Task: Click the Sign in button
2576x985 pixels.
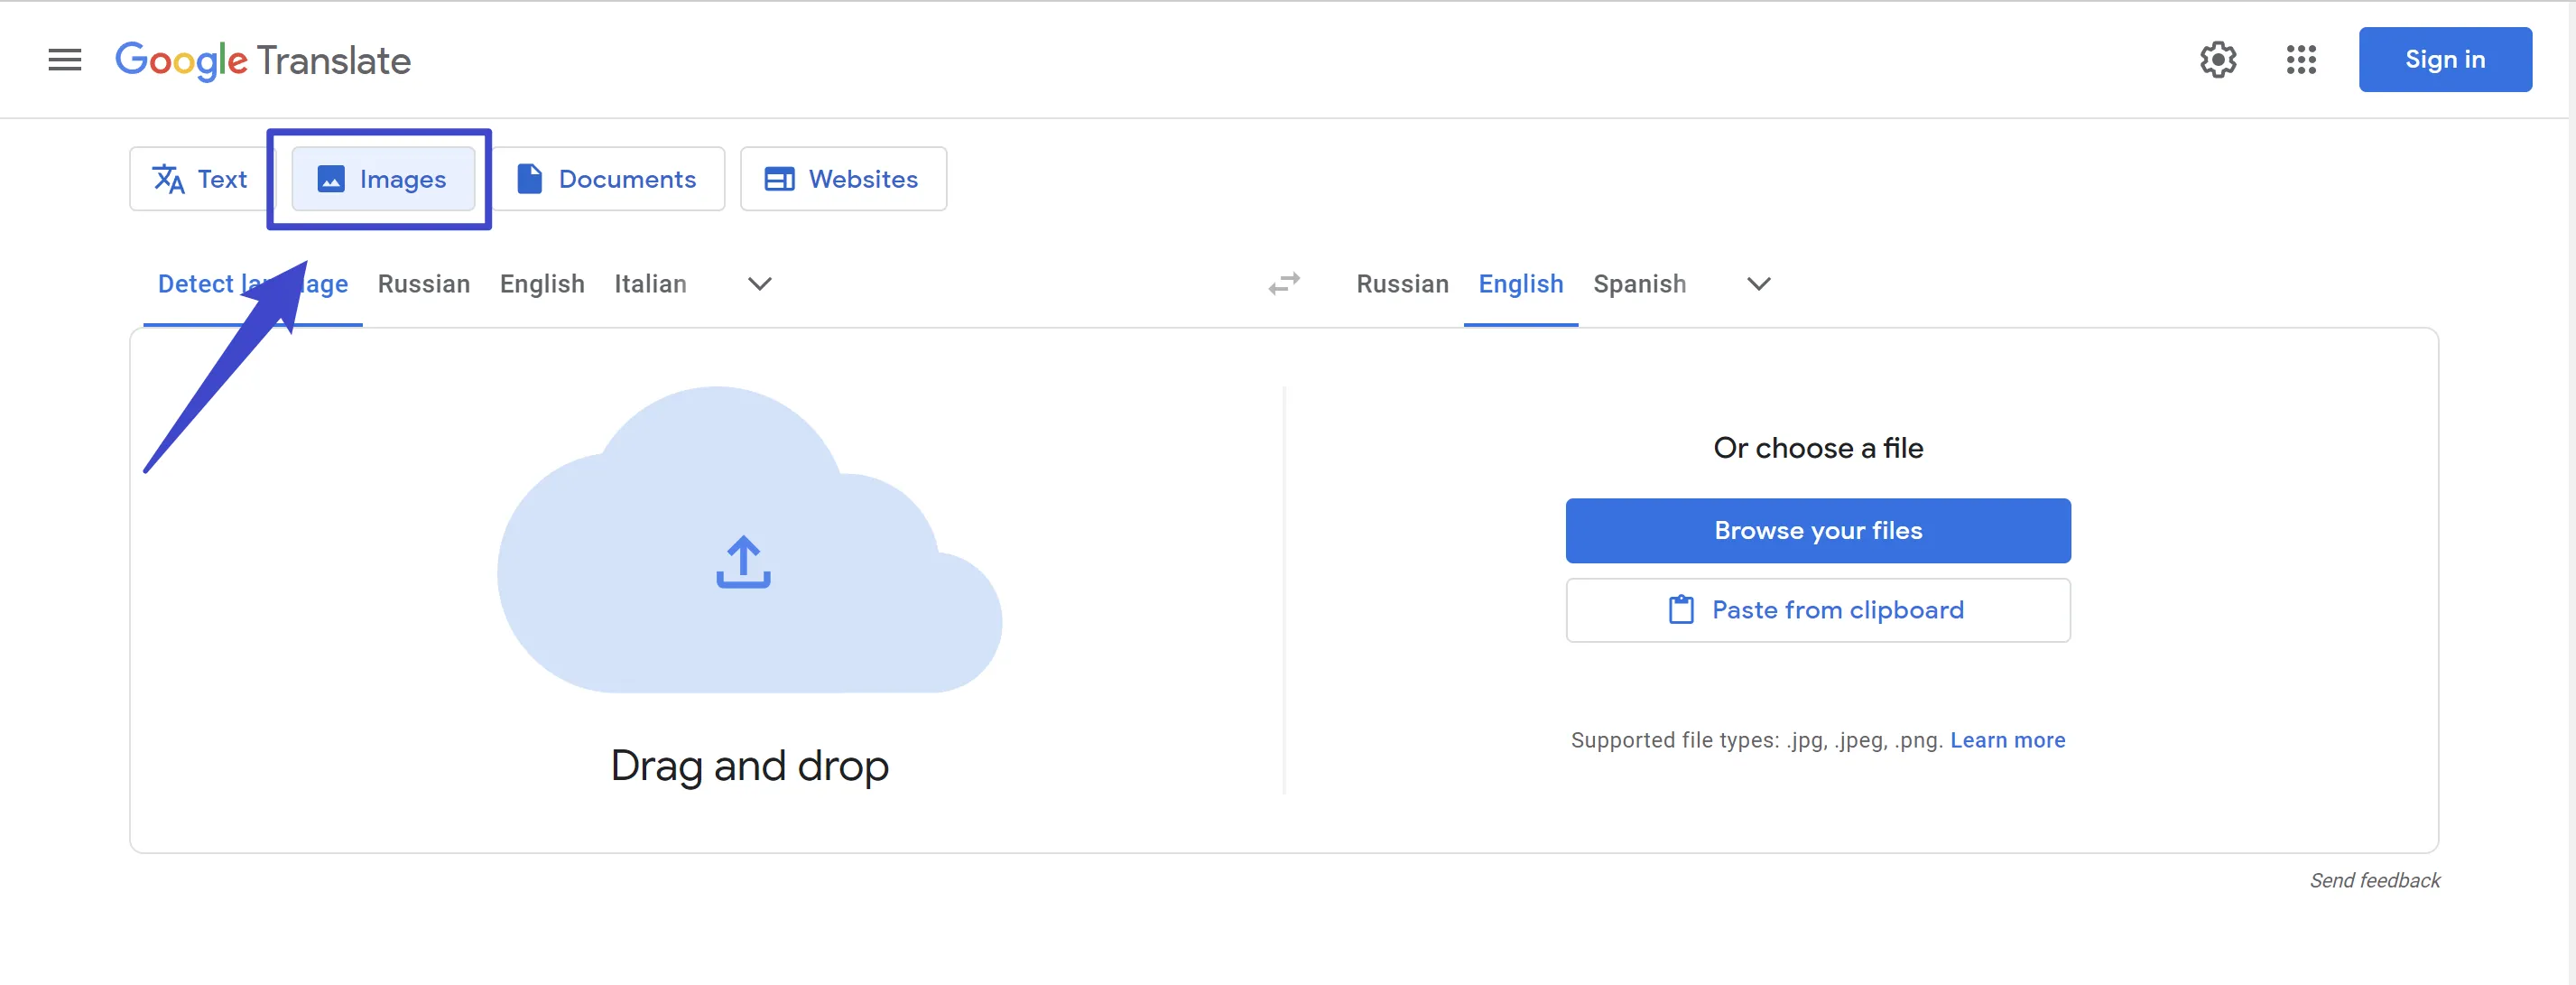Action: click(2444, 60)
